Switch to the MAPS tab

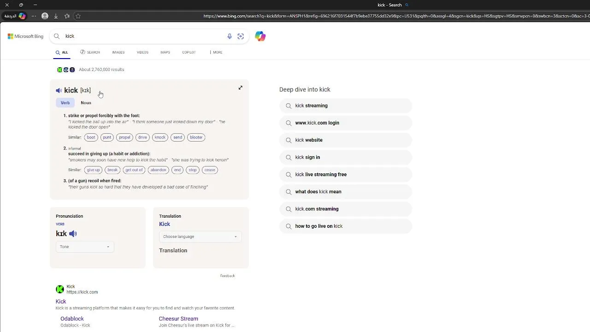pyautogui.click(x=165, y=52)
